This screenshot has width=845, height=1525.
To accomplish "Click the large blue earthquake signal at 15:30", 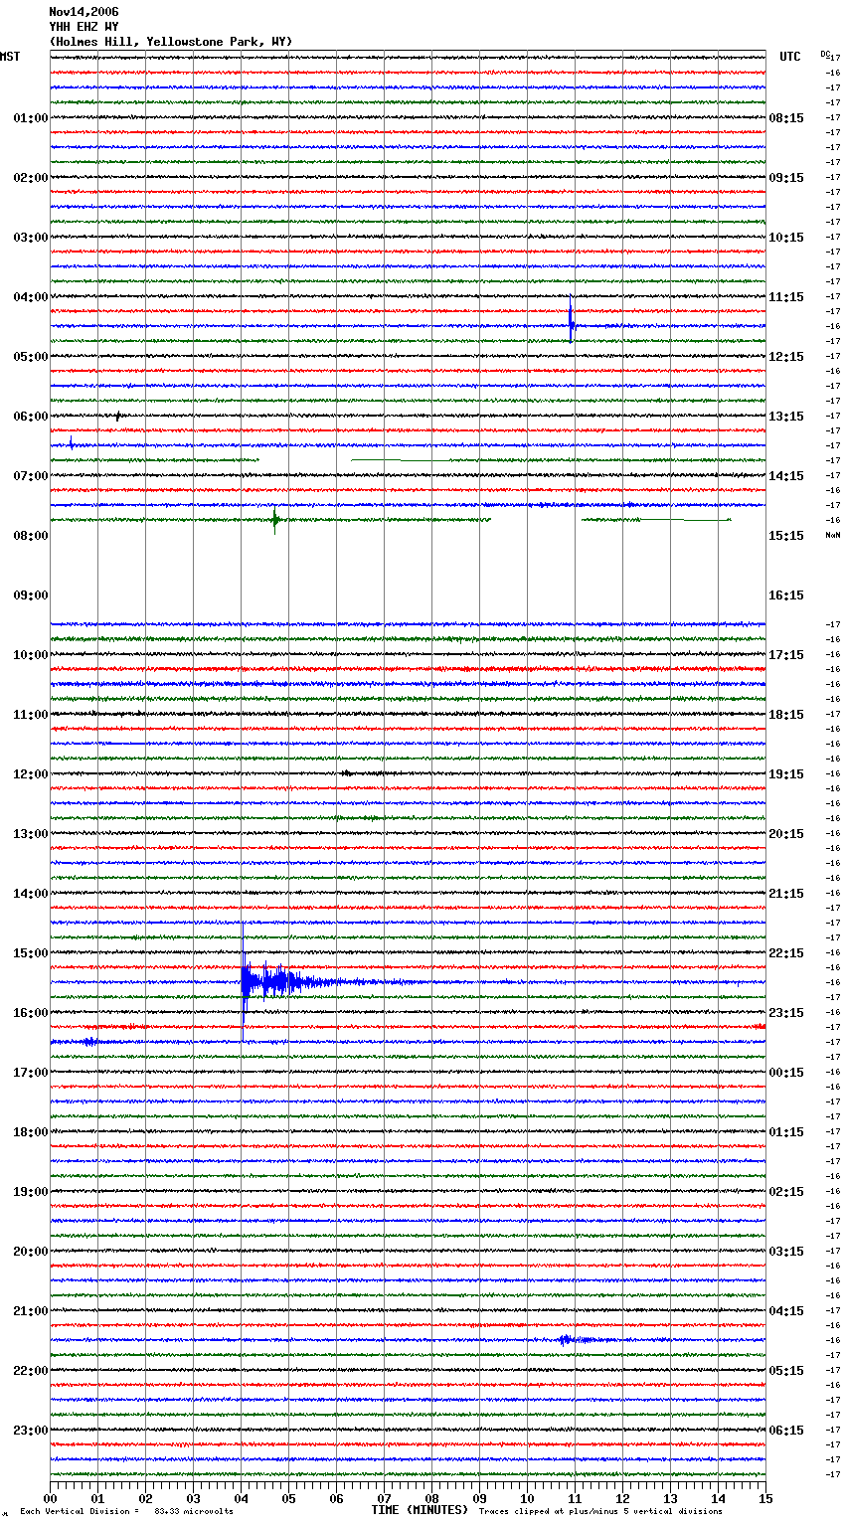I will tap(298, 982).
